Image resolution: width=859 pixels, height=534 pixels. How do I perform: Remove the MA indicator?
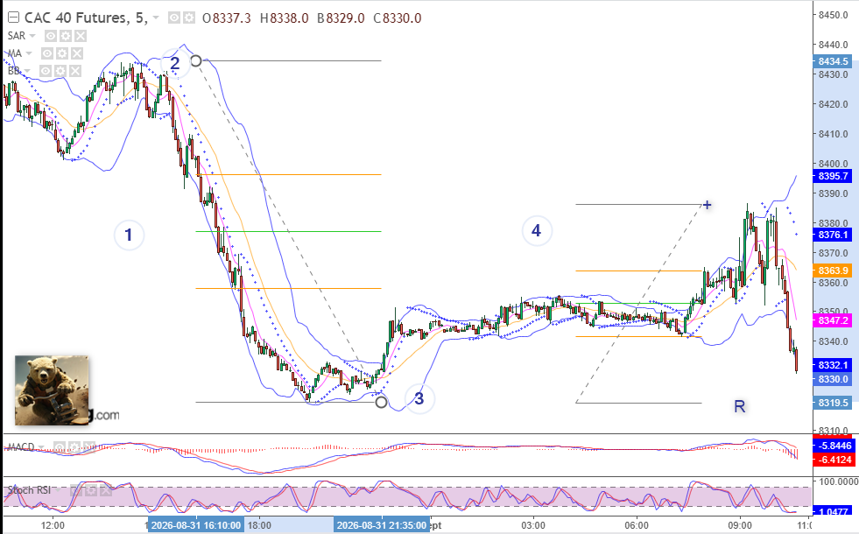tap(77, 53)
